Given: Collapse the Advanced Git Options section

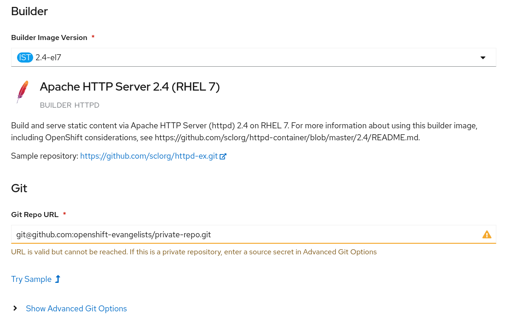Looking at the screenshot, I should 76,309.
